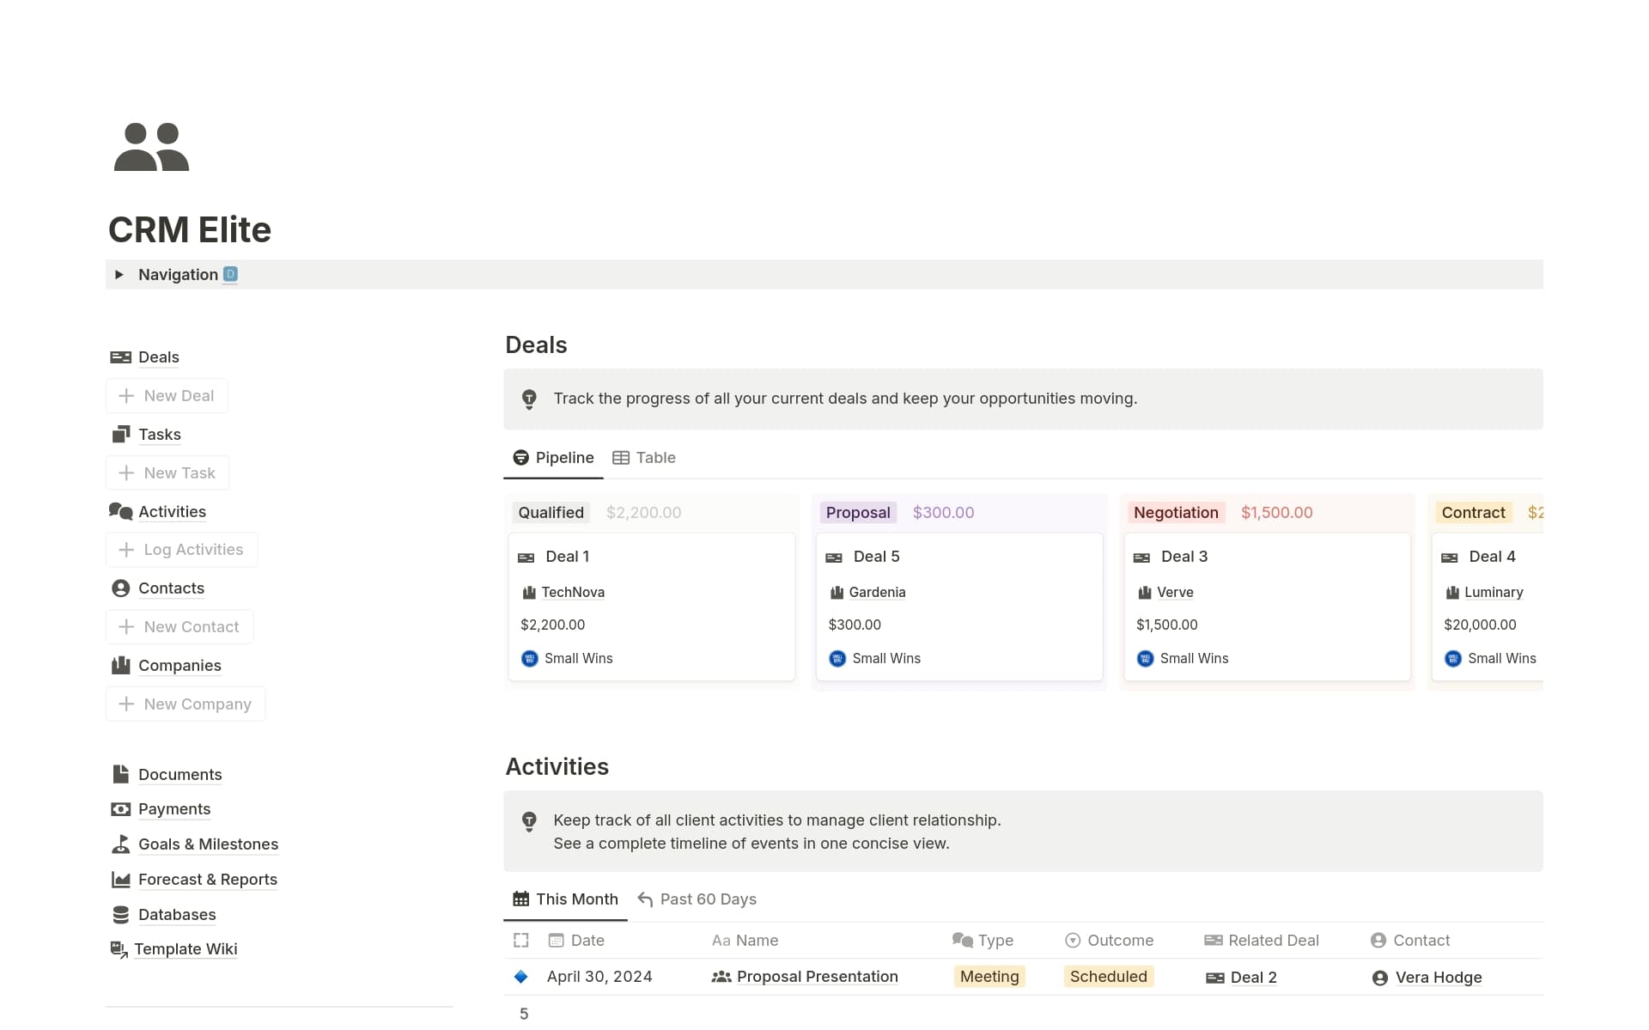Expand the Navigation toggle triangle
The height and width of the screenshot is (1030, 1649).
tap(119, 275)
